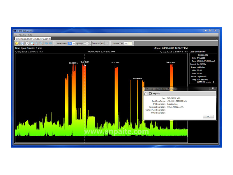Close the pwr_data_log tab

pyautogui.click(x=50, y=38)
